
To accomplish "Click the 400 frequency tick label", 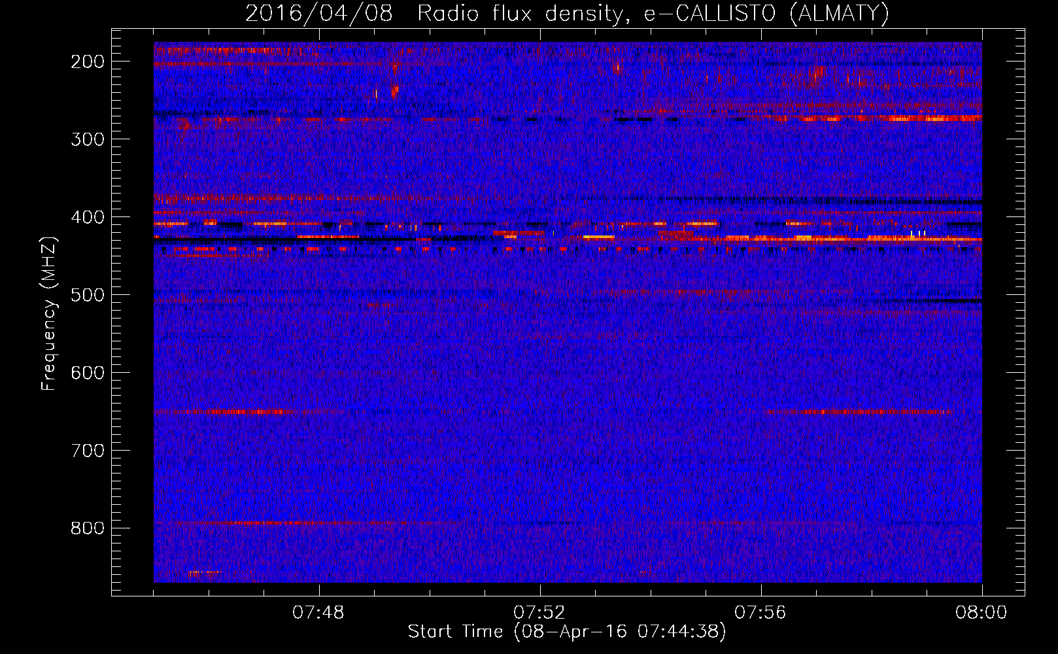I will click(88, 217).
